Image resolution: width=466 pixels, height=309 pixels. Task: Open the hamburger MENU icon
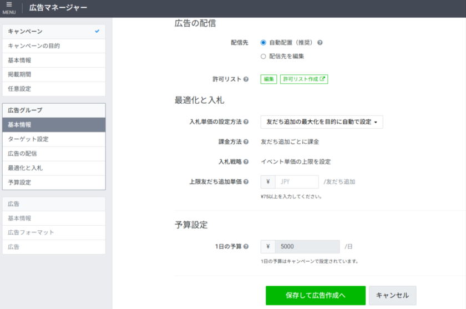pos(8,7)
